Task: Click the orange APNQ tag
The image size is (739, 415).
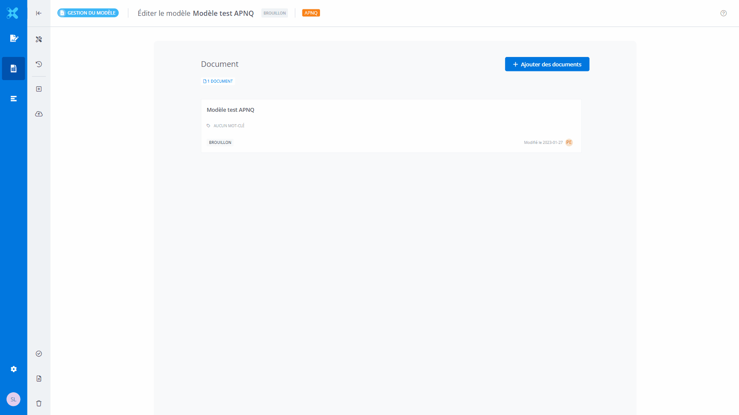Action: click(311, 13)
